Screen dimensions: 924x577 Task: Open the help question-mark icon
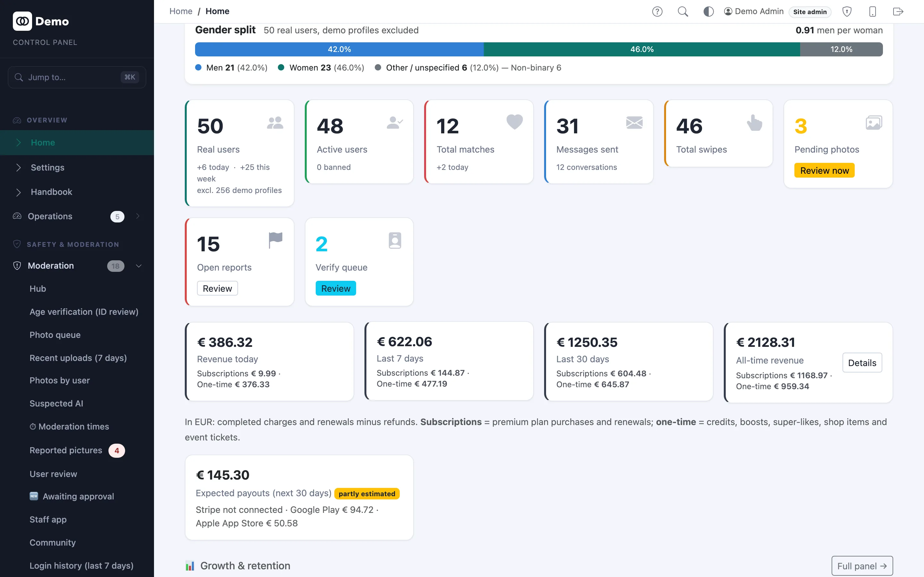(x=657, y=12)
